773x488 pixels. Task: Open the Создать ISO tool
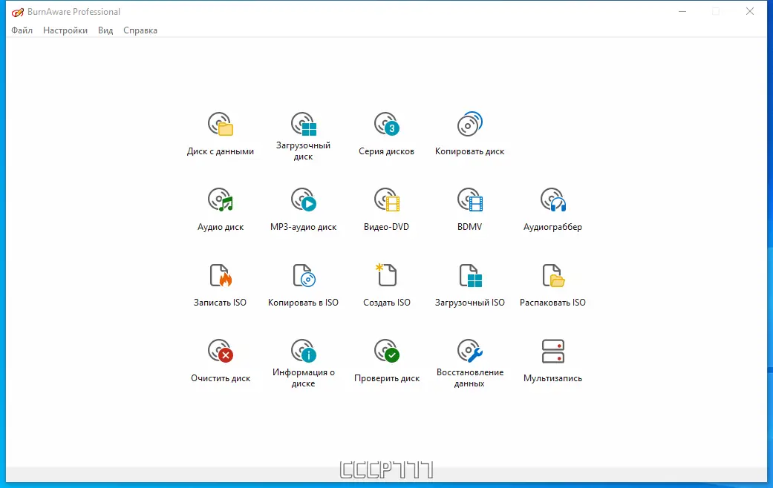(386, 283)
